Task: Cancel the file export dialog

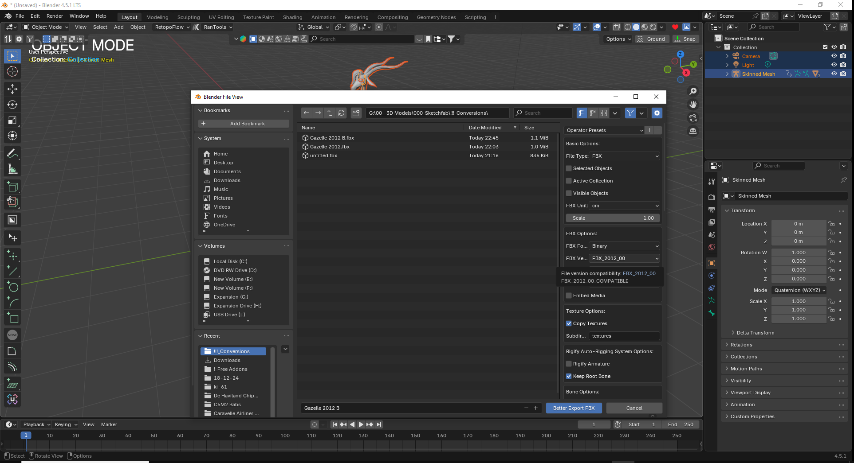Action: [x=634, y=408]
